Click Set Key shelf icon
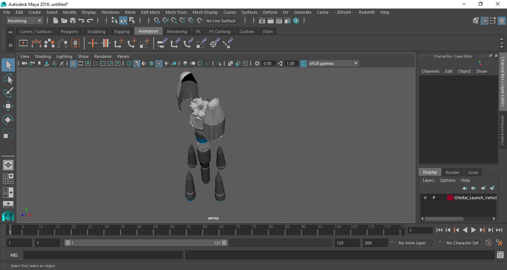Screen dimensions: 507x270 [x=93, y=43]
